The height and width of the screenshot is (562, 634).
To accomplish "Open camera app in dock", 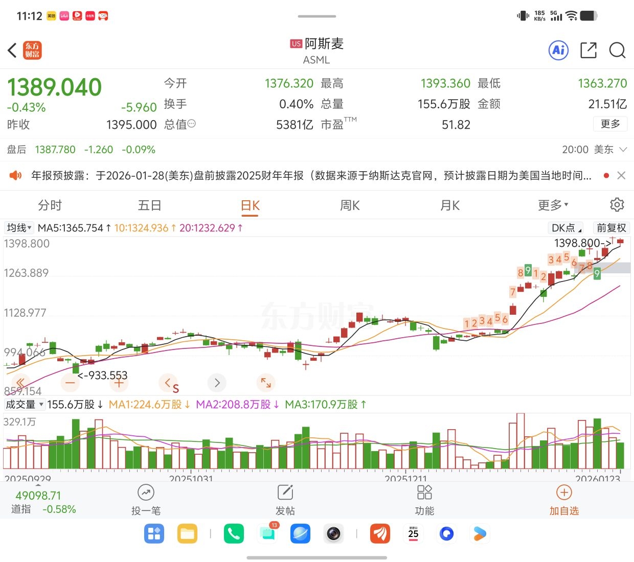I will pos(334,534).
